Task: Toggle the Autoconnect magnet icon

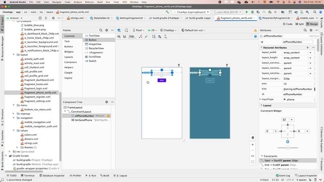Action: [125, 36]
